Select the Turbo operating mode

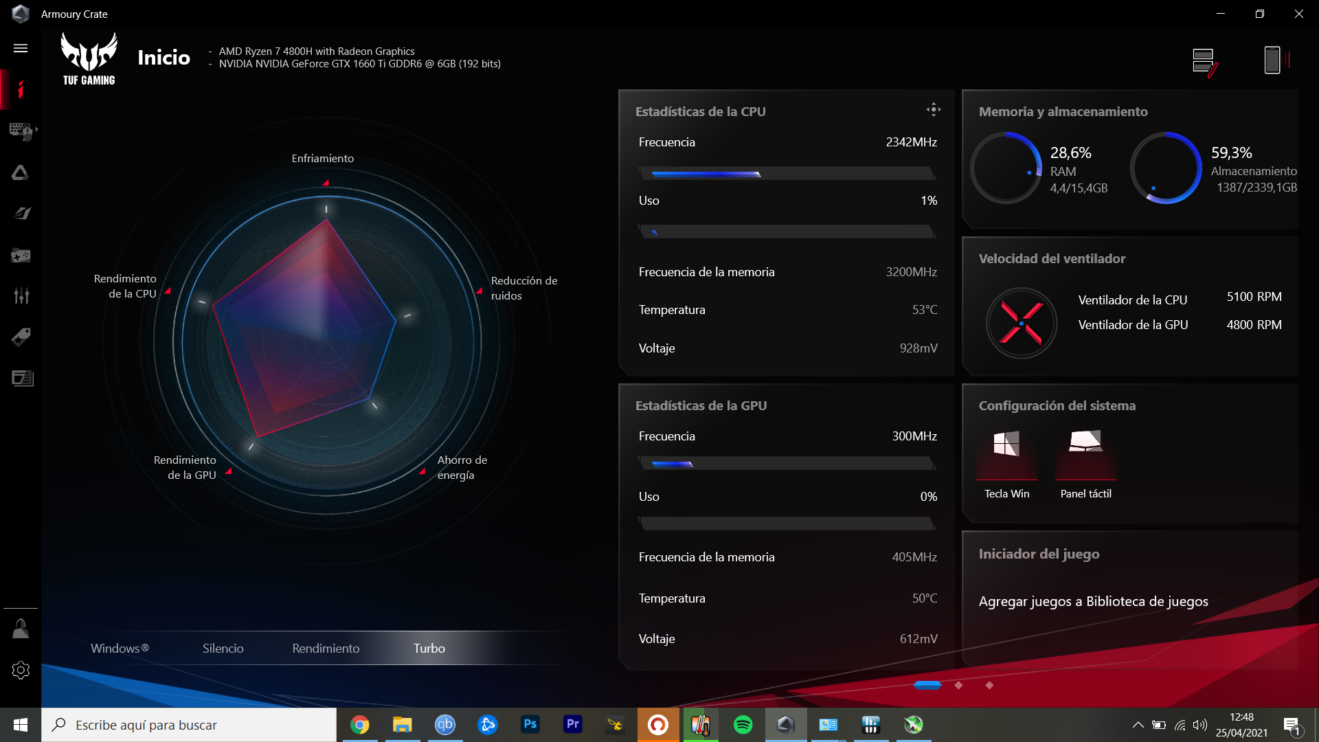pos(429,648)
